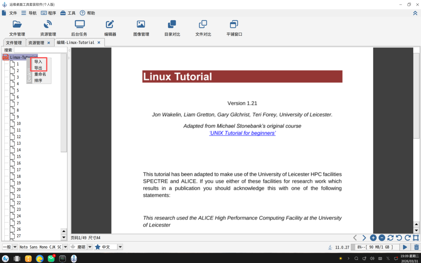Click the trash garbage-collect icon

point(416,247)
